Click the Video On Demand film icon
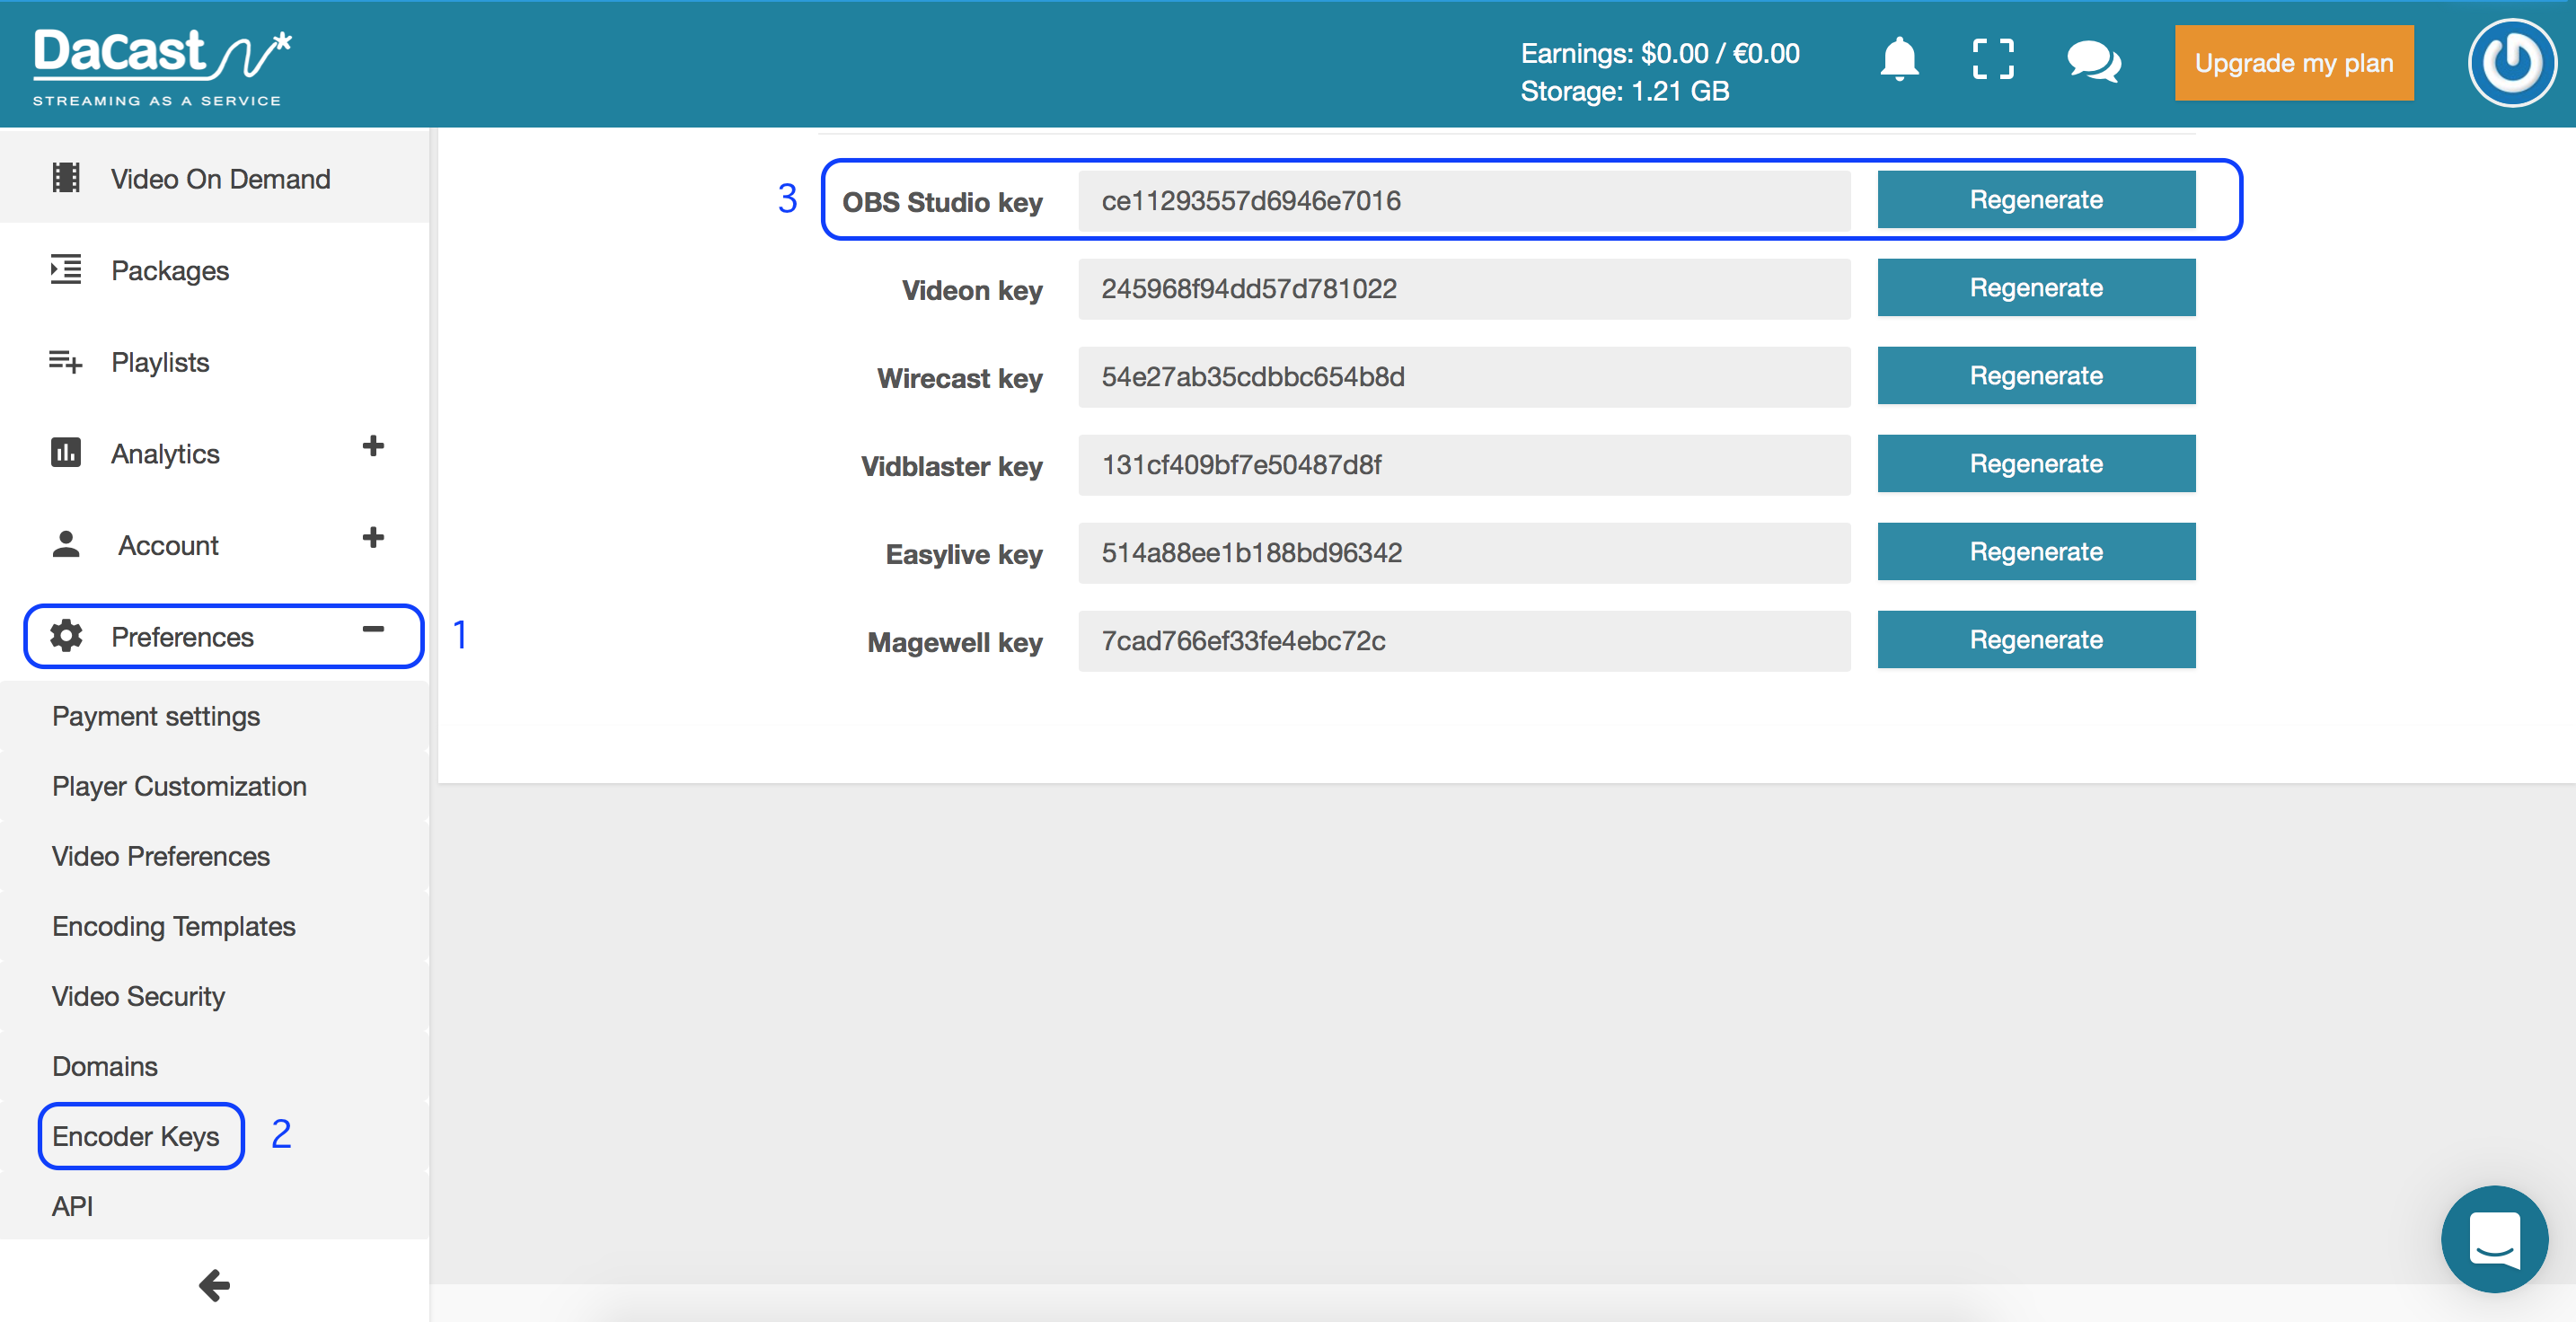Screen dimensions: 2576x1322 point(66,178)
